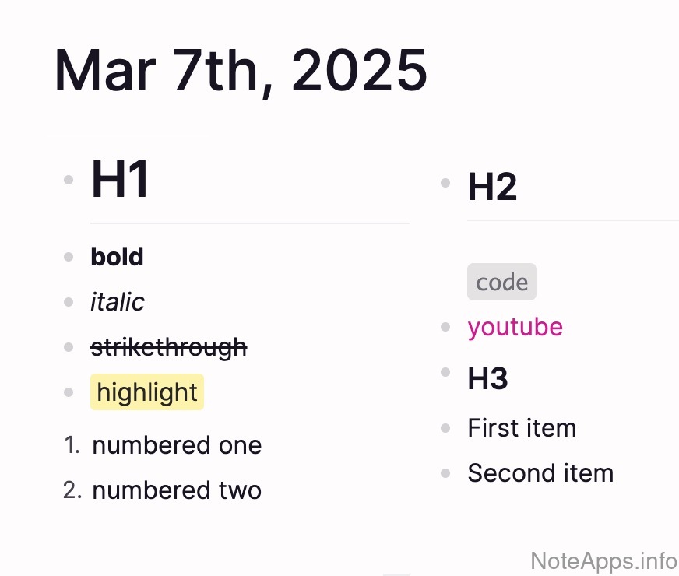Select the bullet beside the H3 heading
The height and width of the screenshot is (576, 679).
(x=445, y=373)
